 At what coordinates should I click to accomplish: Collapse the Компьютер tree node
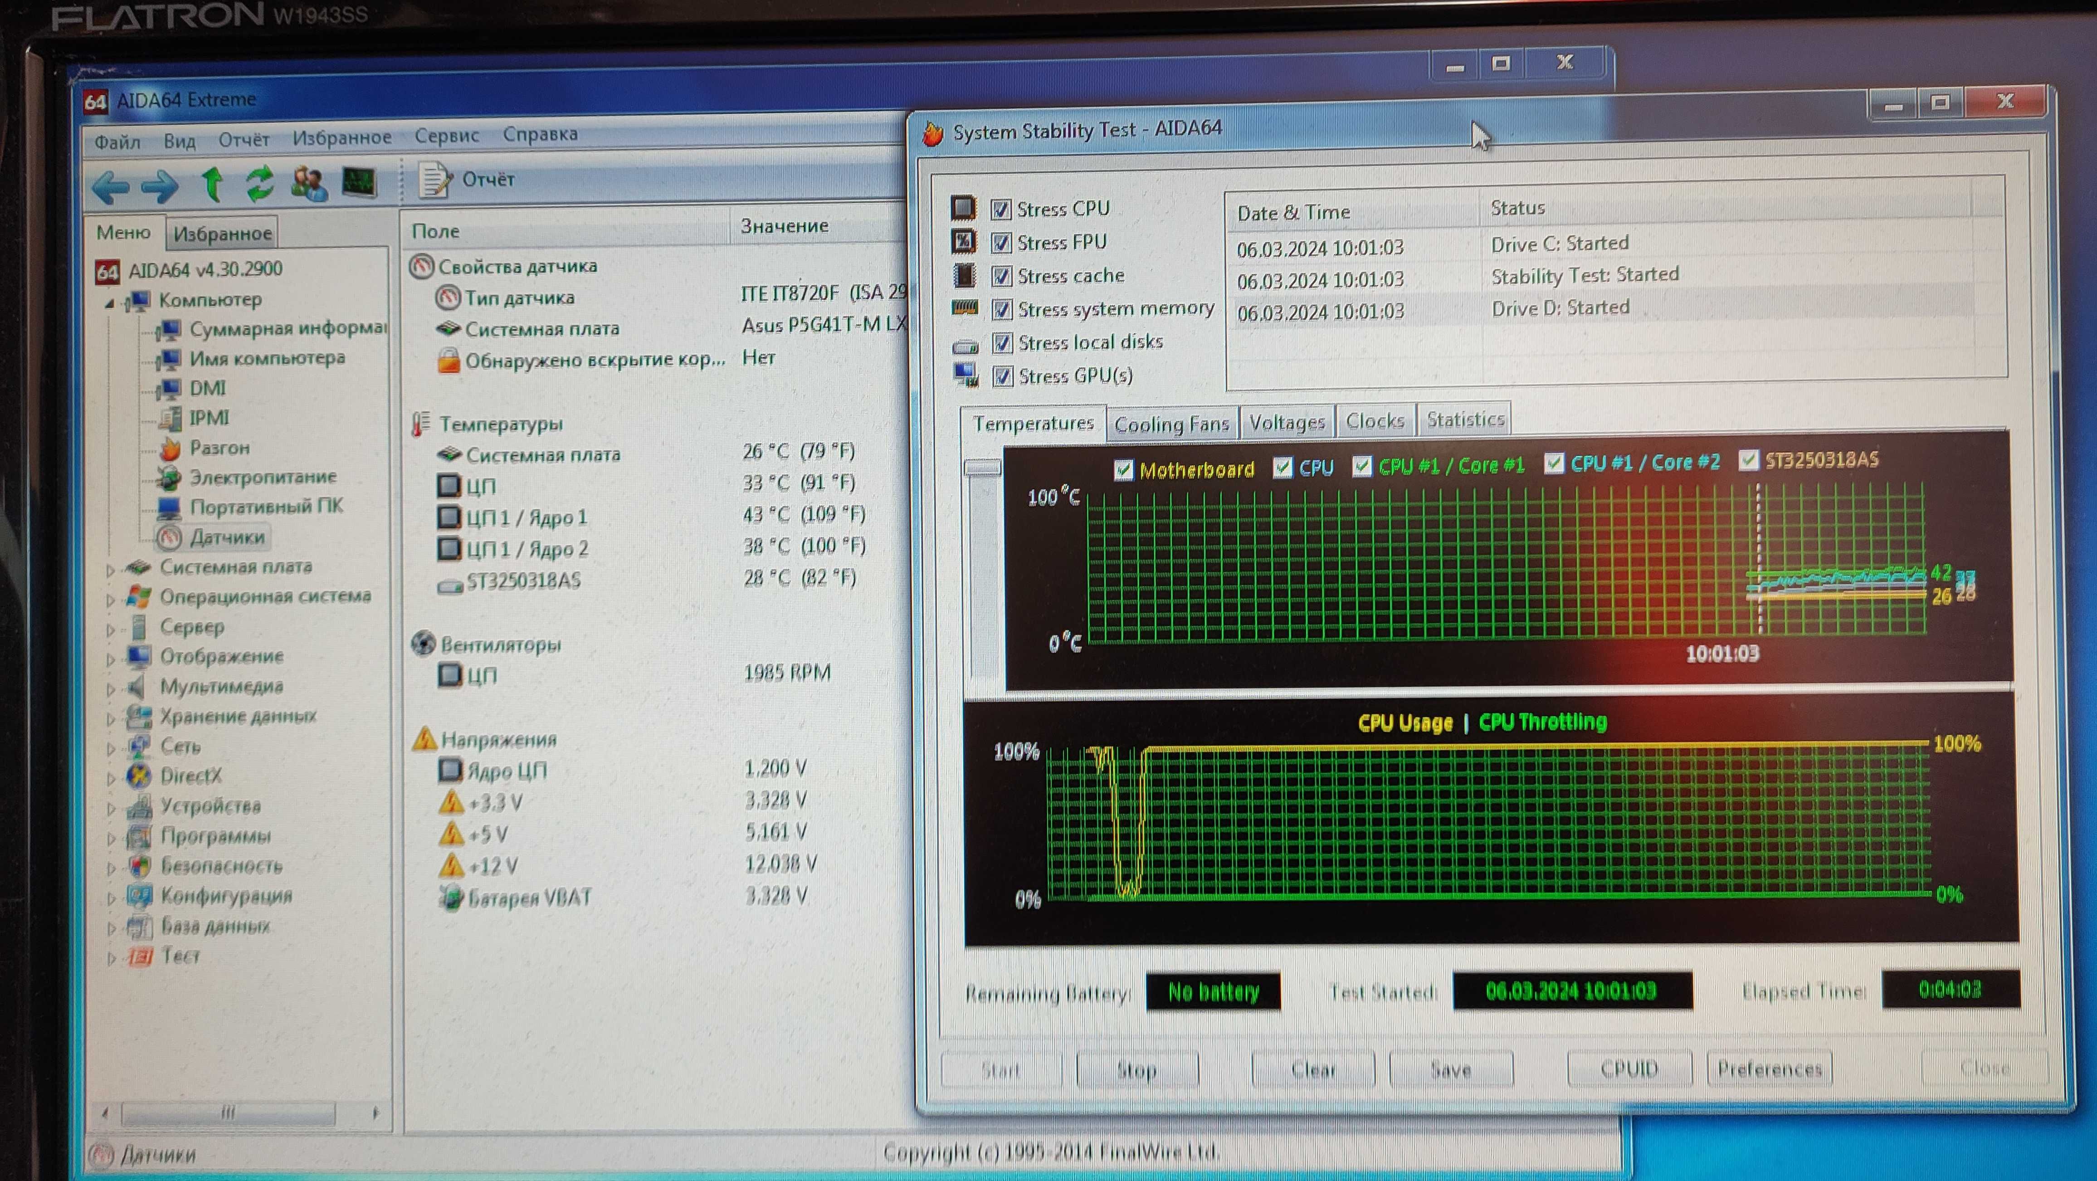(x=110, y=303)
